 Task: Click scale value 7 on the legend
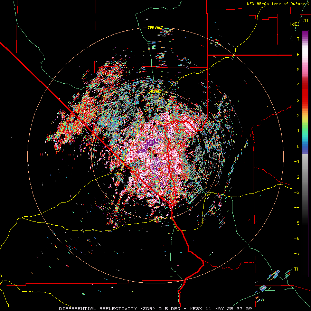298,39
